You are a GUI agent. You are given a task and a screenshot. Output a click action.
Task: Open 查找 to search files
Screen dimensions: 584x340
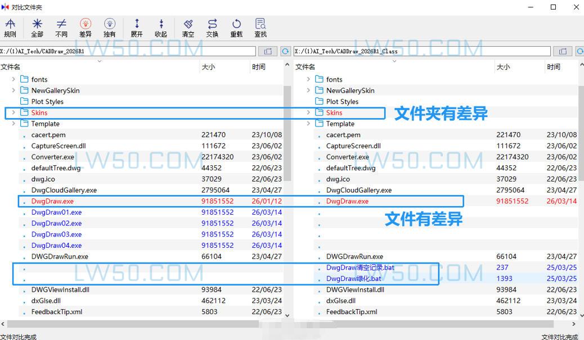pyautogui.click(x=259, y=26)
